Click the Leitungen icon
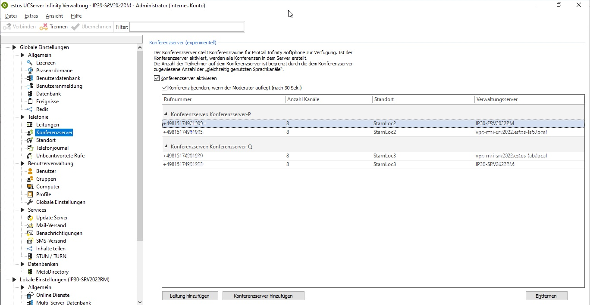 click(x=30, y=125)
